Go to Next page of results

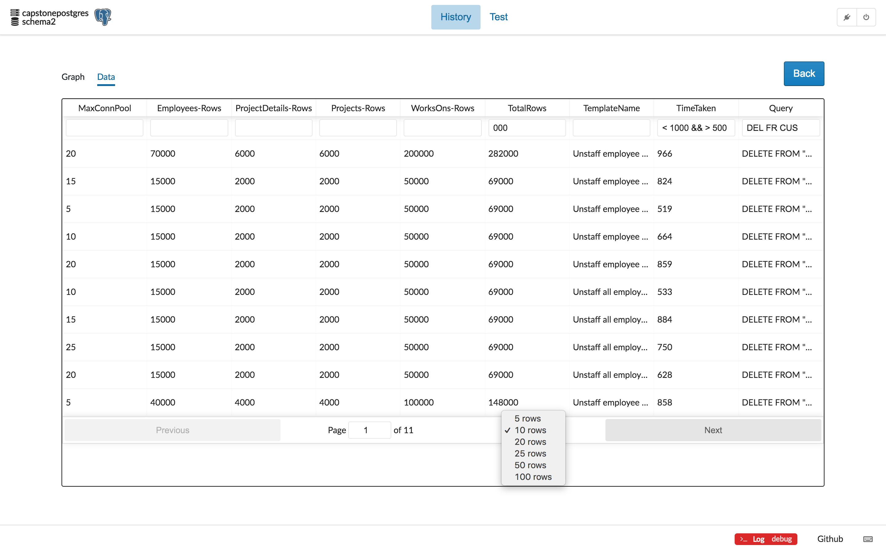713,430
